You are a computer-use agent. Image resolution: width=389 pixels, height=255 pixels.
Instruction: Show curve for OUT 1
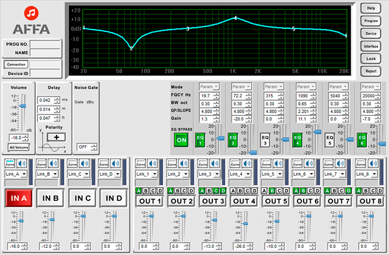(140, 164)
